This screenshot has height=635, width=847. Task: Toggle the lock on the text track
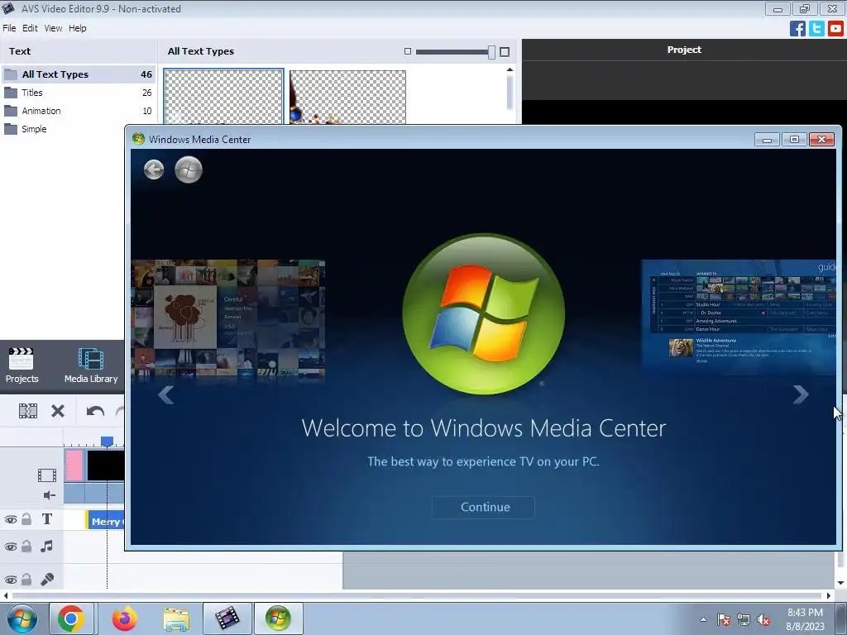click(x=26, y=519)
